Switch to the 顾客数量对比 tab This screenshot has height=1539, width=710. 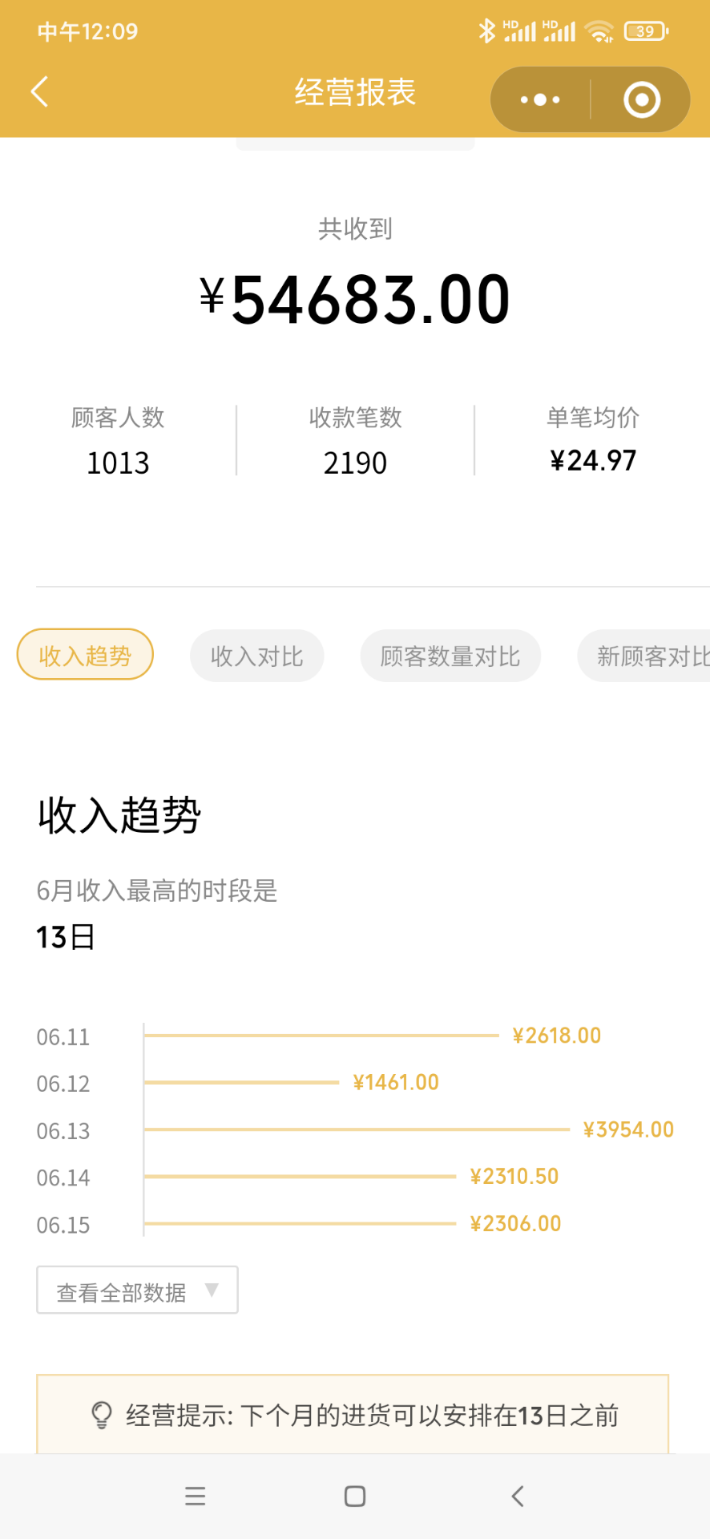click(450, 656)
